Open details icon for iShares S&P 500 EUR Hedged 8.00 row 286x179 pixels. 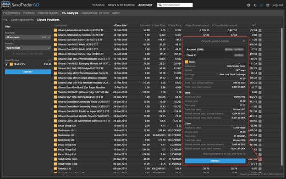click(x=260, y=68)
